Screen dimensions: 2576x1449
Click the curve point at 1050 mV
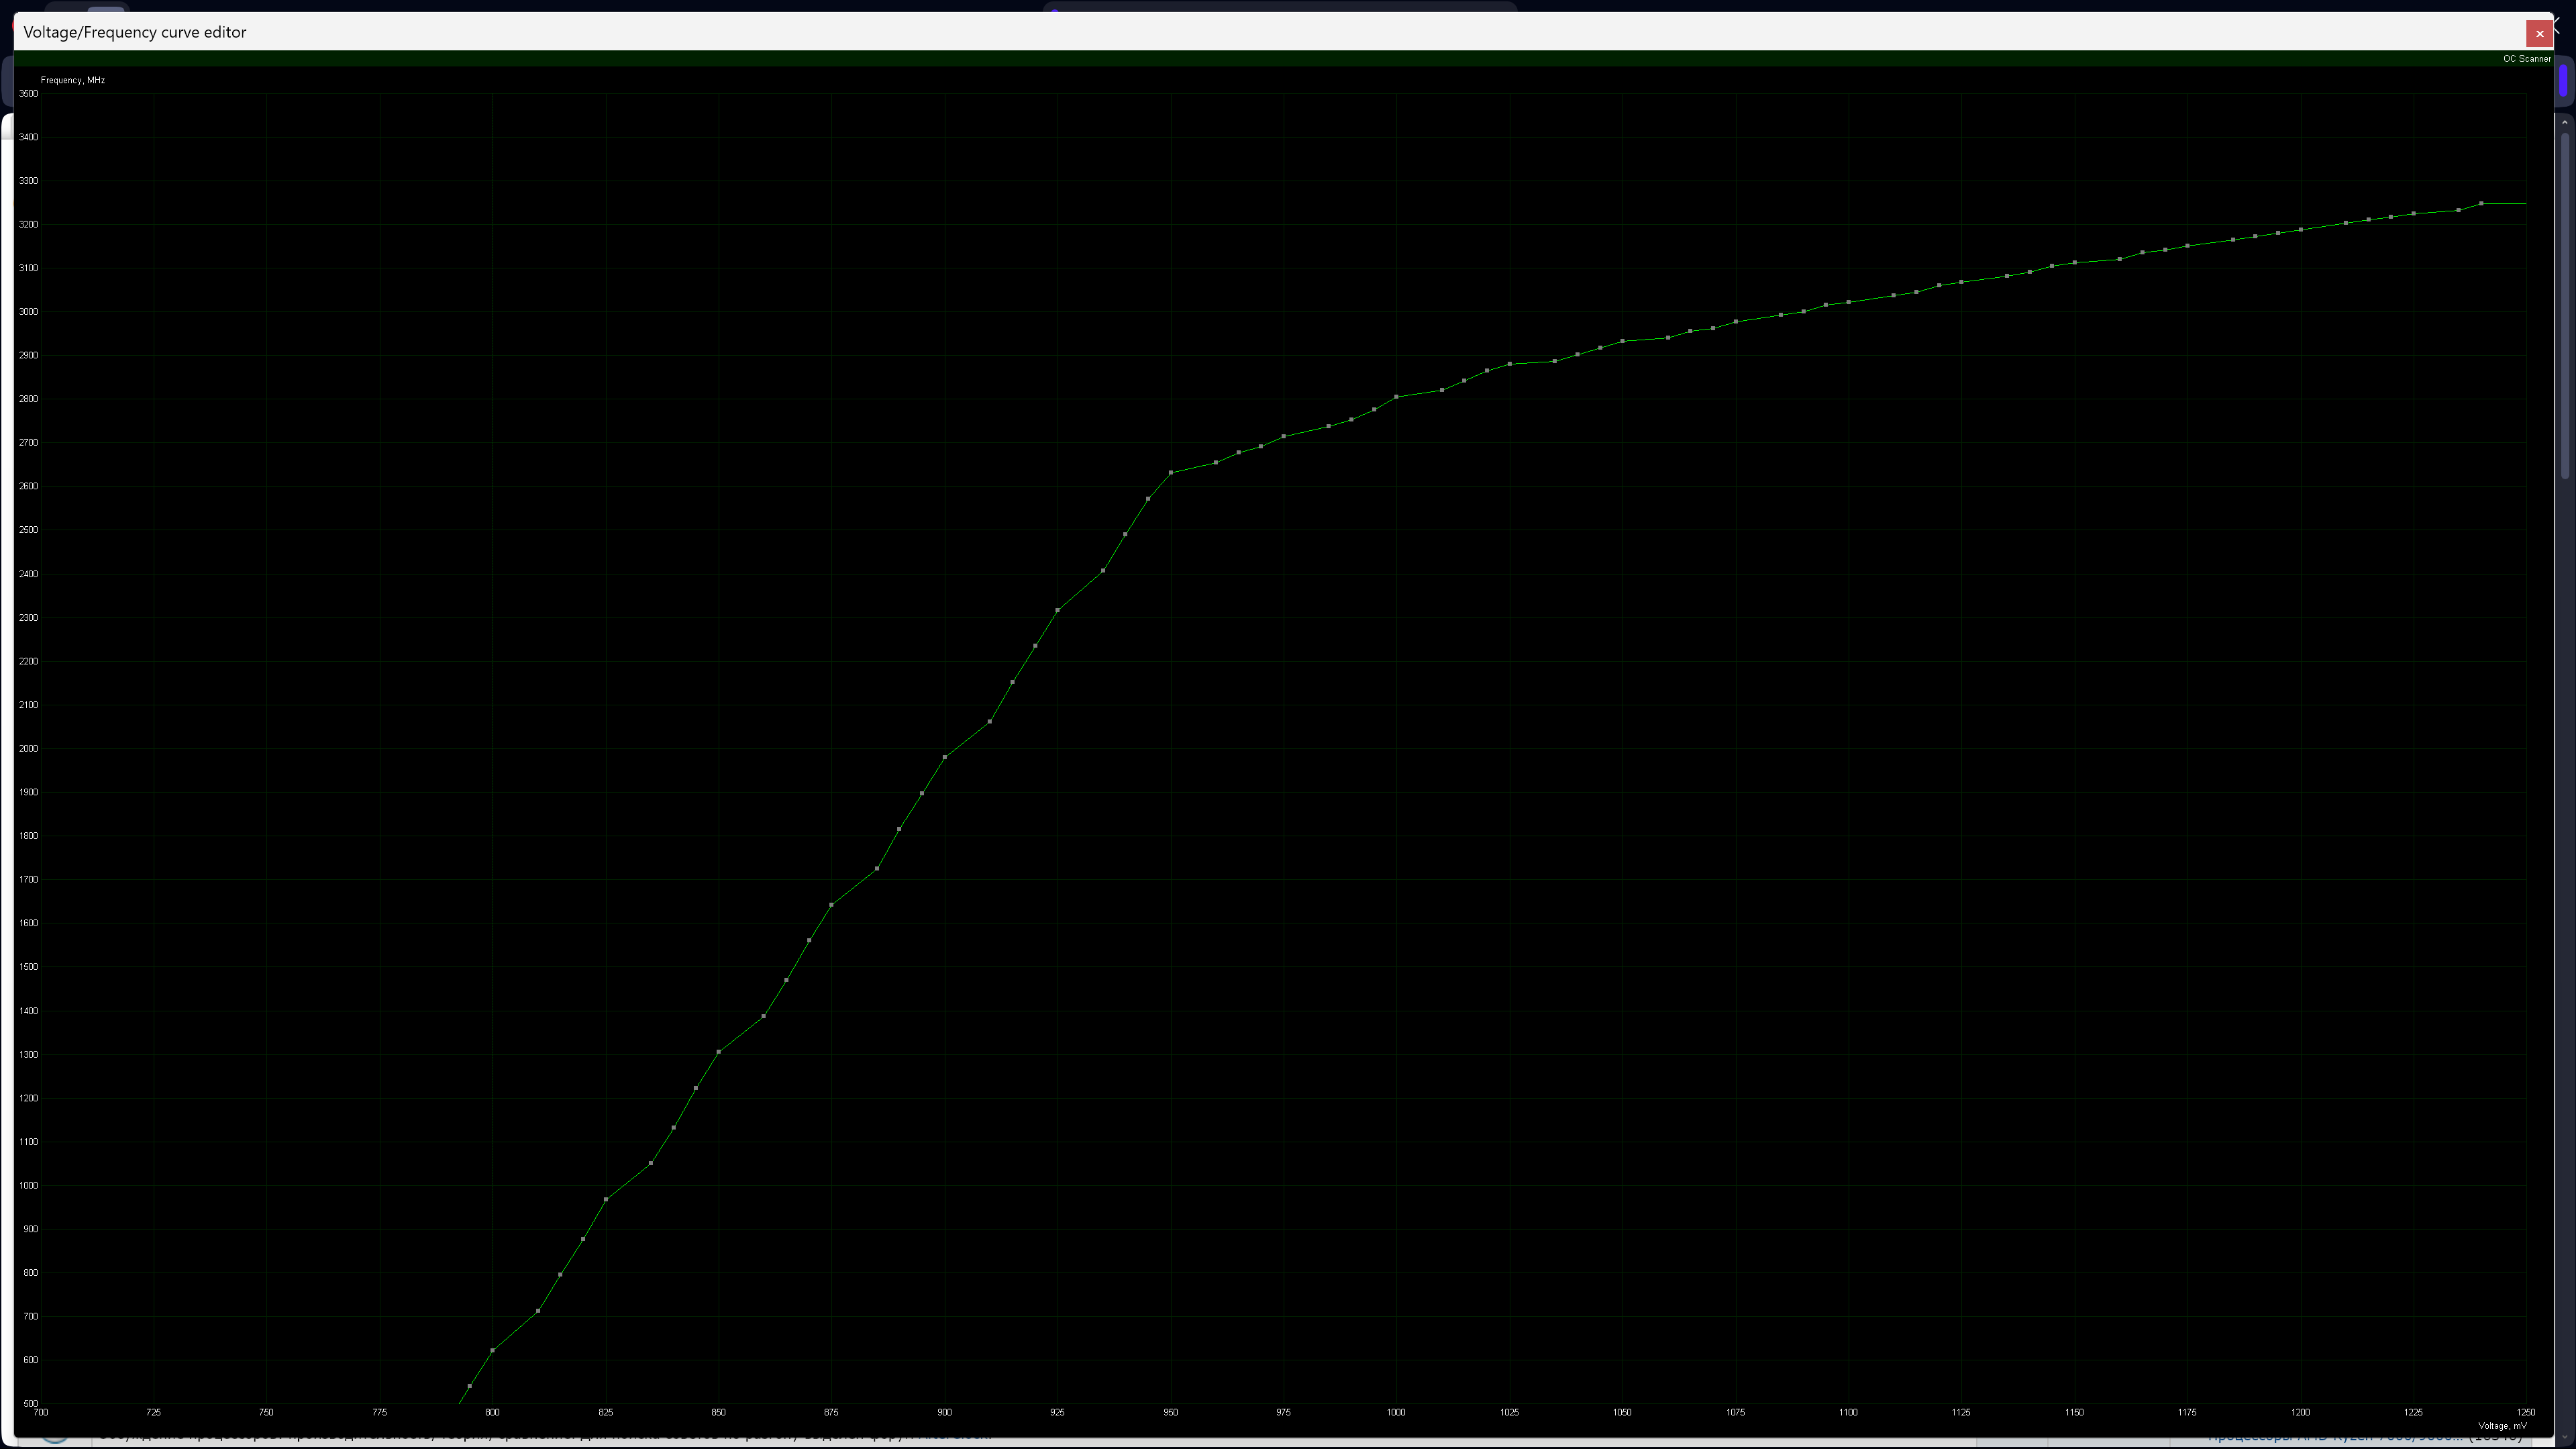[x=1623, y=341]
